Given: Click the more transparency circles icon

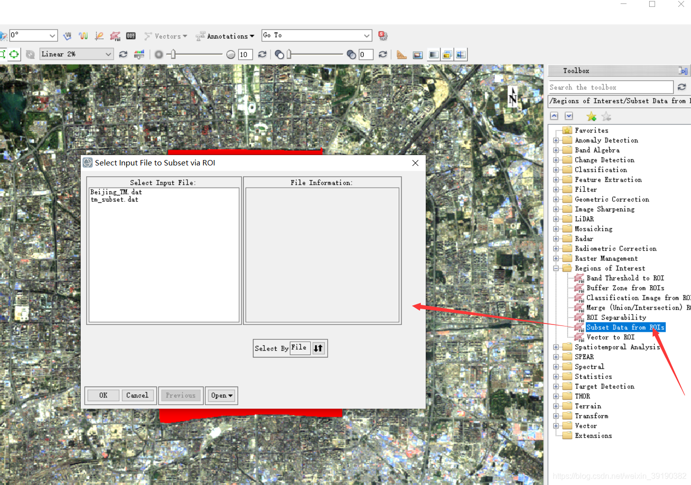Looking at the screenshot, I should click(x=351, y=54).
